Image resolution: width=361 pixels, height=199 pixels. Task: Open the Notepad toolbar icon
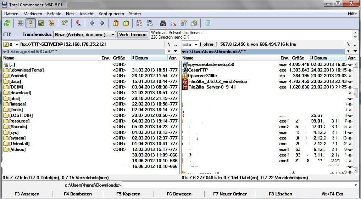[x=207, y=23]
